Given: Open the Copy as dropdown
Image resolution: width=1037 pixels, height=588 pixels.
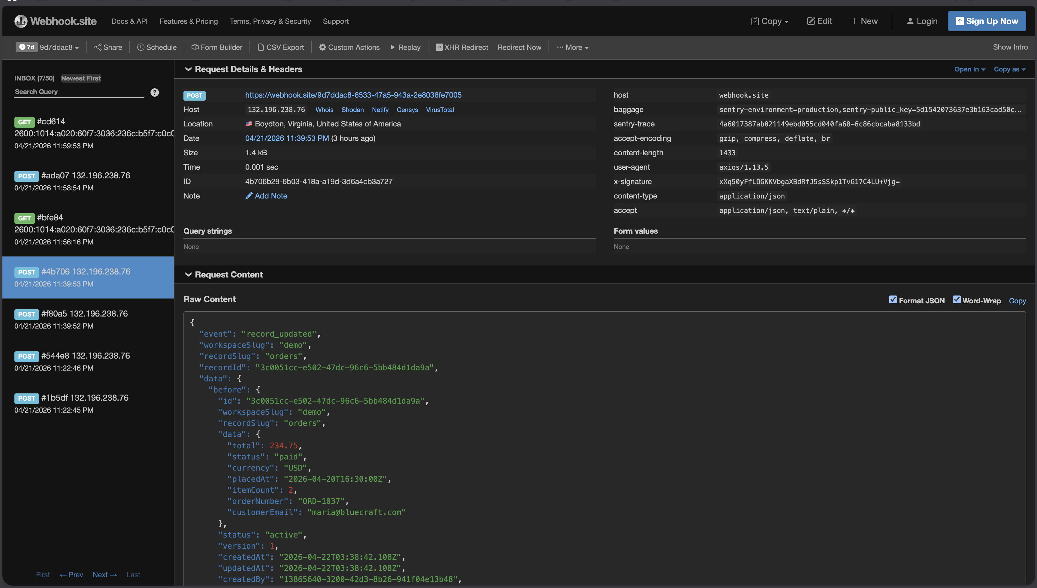Looking at the screenshot, I should 1009,69.
